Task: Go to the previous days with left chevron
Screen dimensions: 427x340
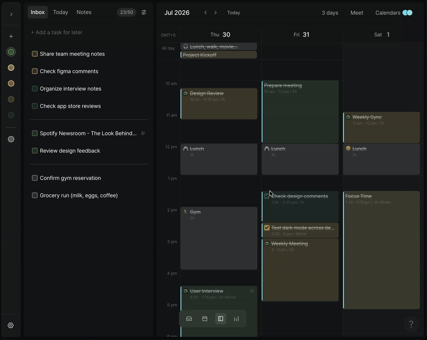Action: click(x=206, y=13)
